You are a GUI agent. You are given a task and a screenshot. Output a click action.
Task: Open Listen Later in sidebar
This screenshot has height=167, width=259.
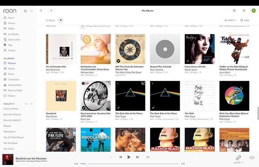click(x=12, y=40)
